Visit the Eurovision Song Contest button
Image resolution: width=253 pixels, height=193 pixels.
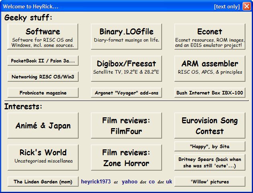coord(210,125)
